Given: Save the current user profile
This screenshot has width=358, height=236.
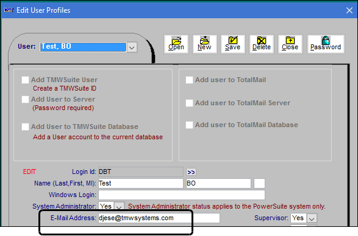Looking at the screenshot, I should pyautogui.click(x=232, y=44).
